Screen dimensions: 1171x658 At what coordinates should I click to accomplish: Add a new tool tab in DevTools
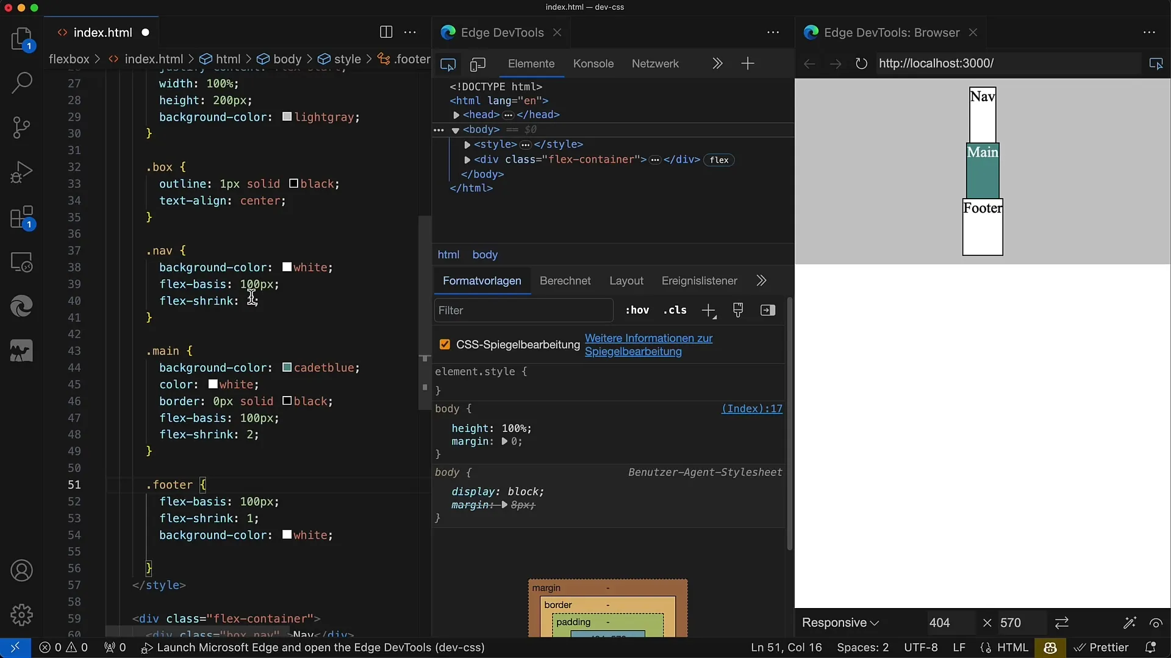point(748,63)
